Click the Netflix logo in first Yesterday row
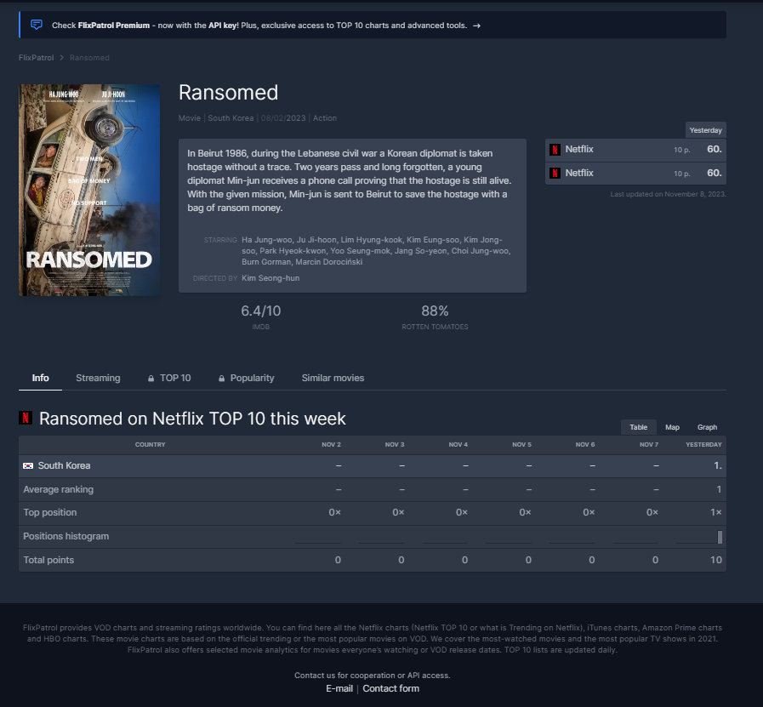The width and height of the screenshot is (763, 707). coord(555,150)
